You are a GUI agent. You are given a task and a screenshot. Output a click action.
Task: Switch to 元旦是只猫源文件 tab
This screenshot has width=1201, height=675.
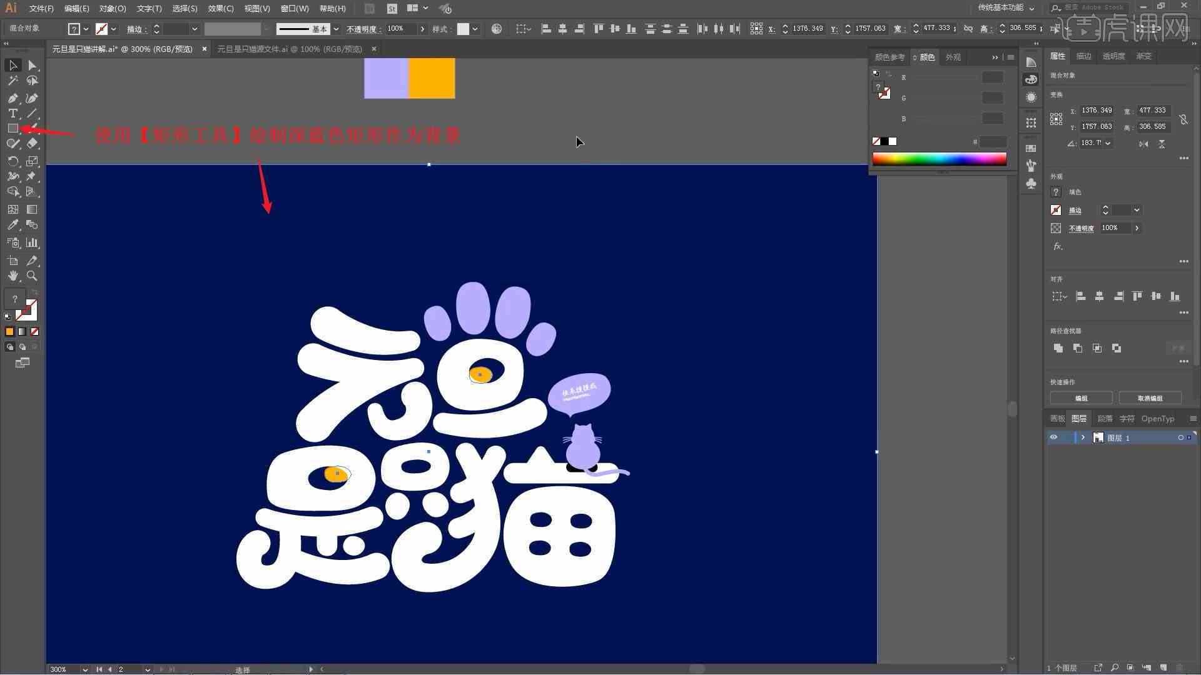coord(291,49)
